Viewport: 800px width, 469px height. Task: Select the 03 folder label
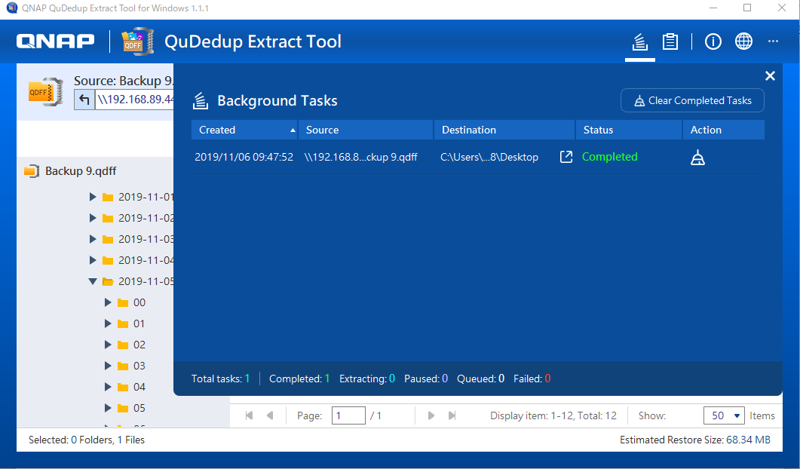(139, 366)
